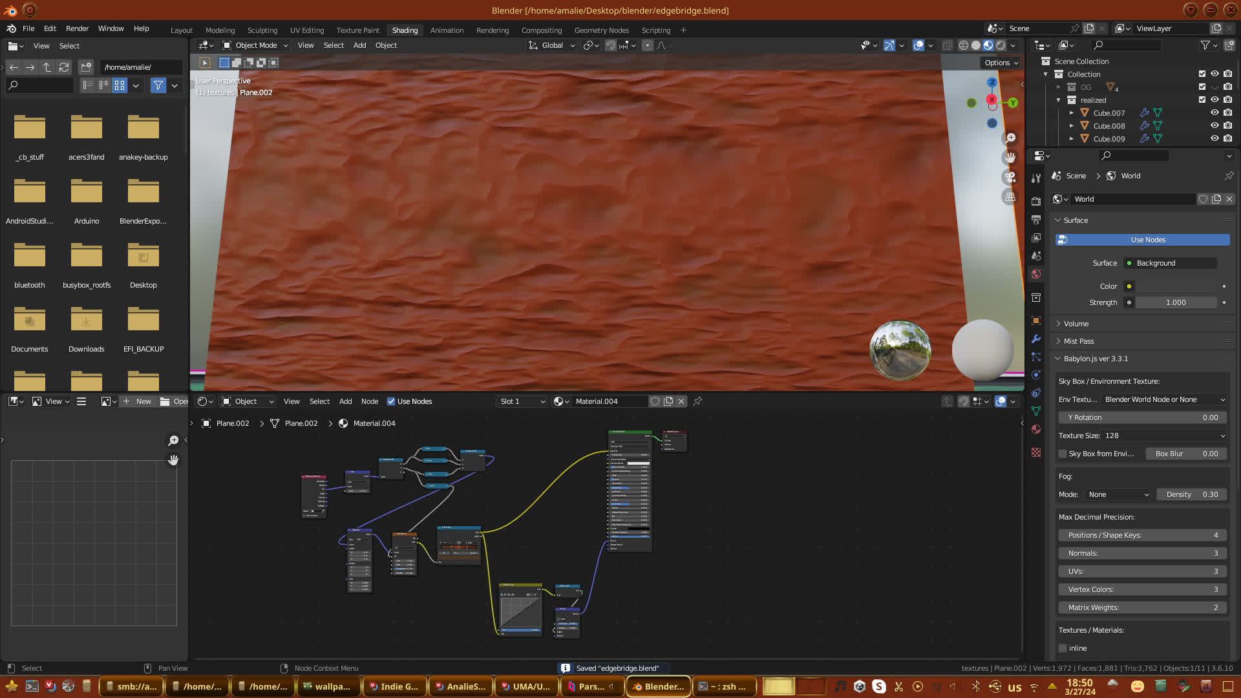
Task: Hide Cube.007 in the viewport
Action: (1214, 112)
